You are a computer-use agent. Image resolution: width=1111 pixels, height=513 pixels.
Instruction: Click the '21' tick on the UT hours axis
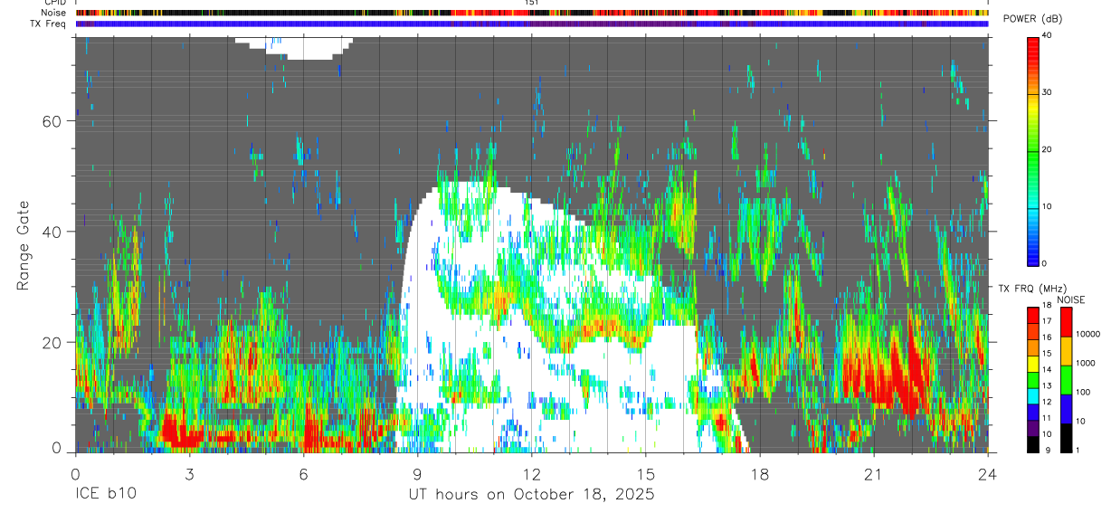pyautogui.click(x=874, y=473)
